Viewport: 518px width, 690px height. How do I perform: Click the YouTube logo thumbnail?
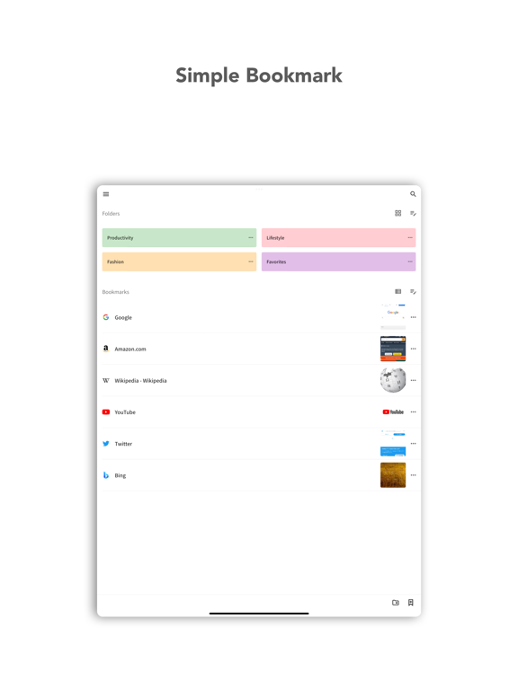click(393, 411)
